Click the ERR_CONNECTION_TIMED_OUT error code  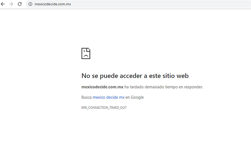(x=104, y=108)
